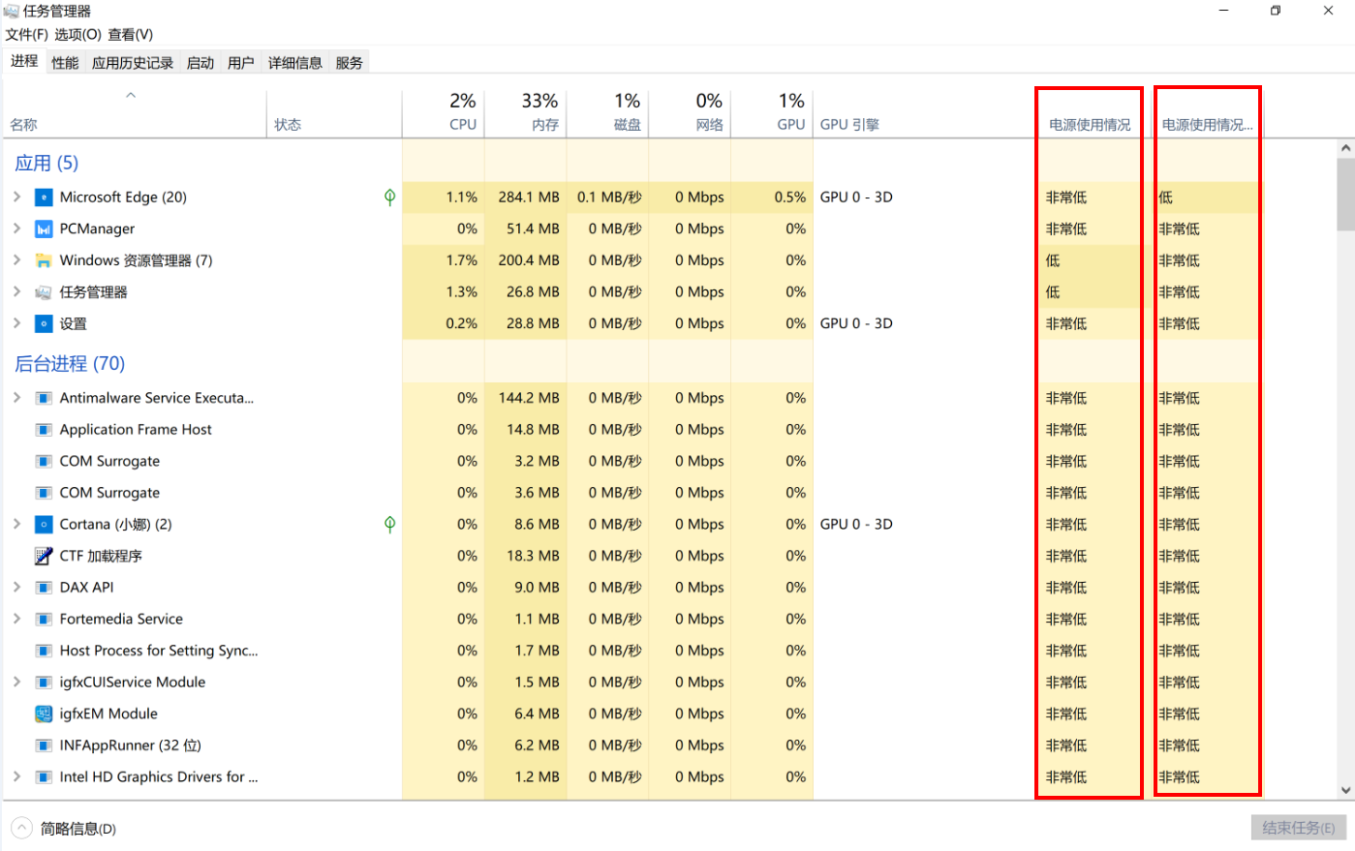
Task: Switch to the 性能 tab
Action: coord(65,63)
